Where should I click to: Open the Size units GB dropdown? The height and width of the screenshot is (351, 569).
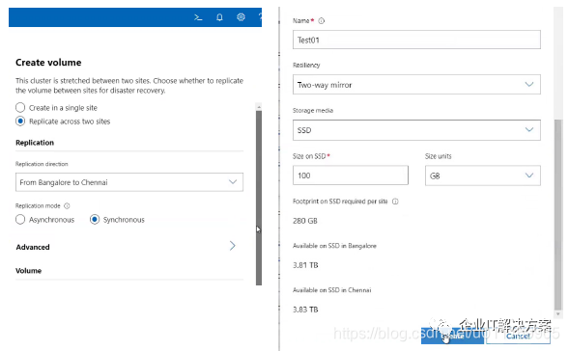(483, 175)
